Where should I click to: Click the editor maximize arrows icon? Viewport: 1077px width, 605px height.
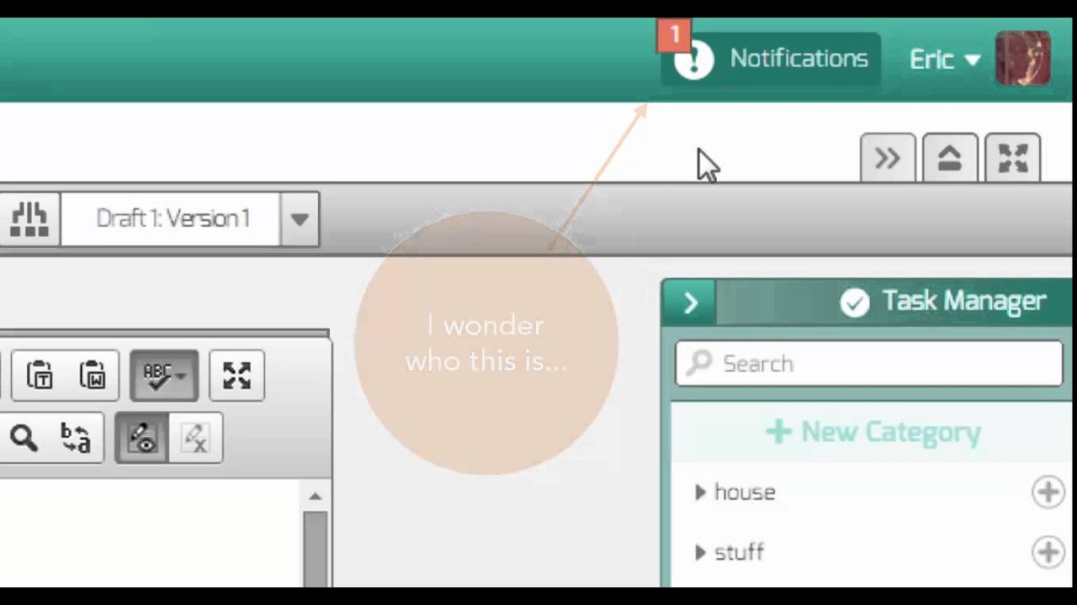click(236, 376)
